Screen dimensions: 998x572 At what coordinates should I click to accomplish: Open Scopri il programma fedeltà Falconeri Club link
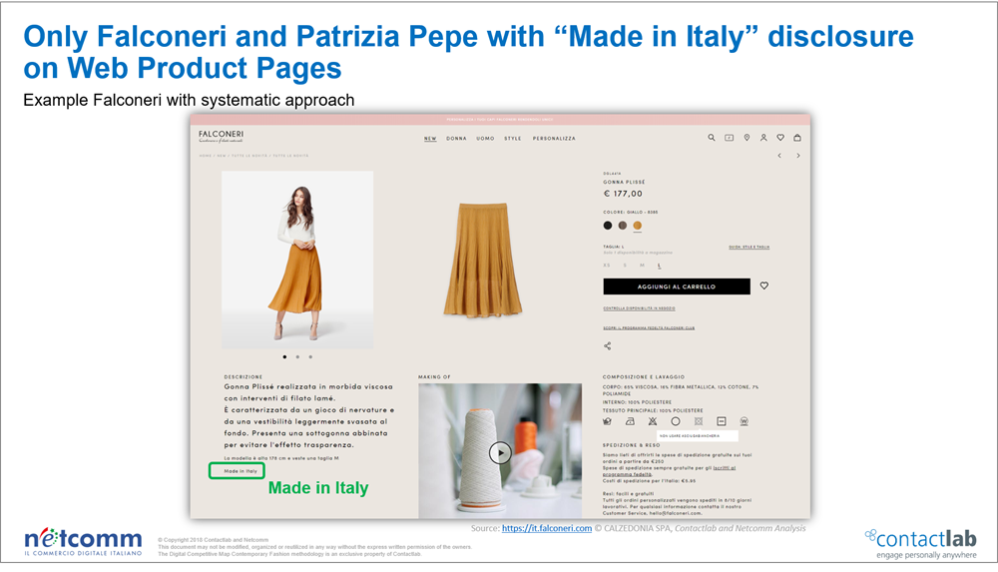(649, 328)
